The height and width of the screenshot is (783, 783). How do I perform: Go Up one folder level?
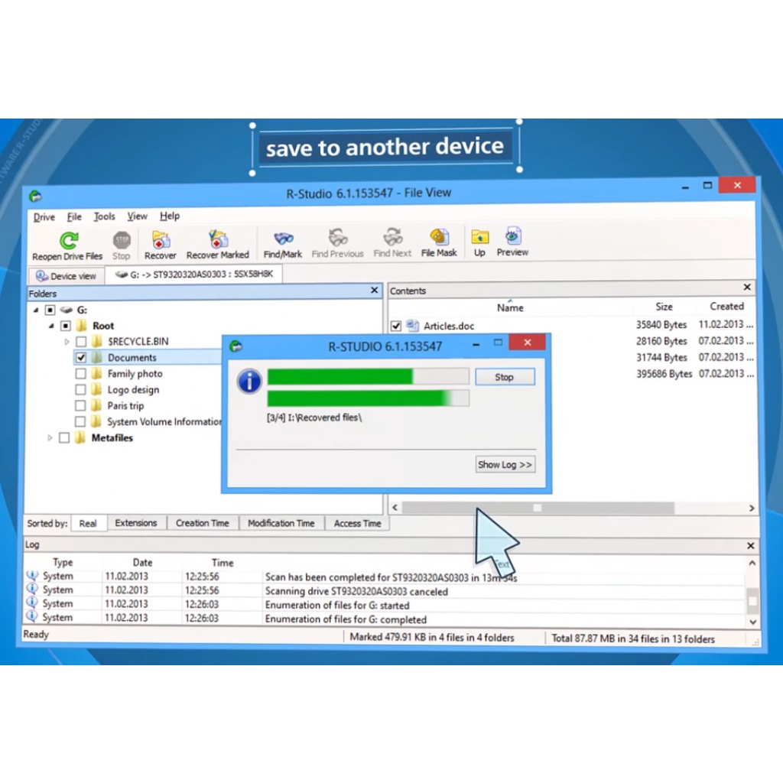pos(480,237)
